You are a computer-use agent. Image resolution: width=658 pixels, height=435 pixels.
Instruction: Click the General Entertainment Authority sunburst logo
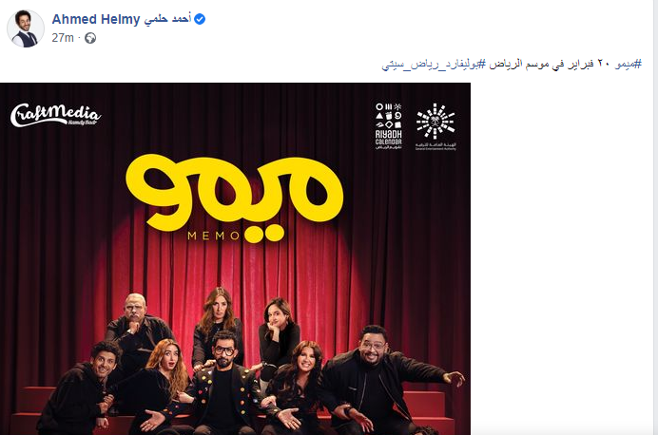(435, 126)
